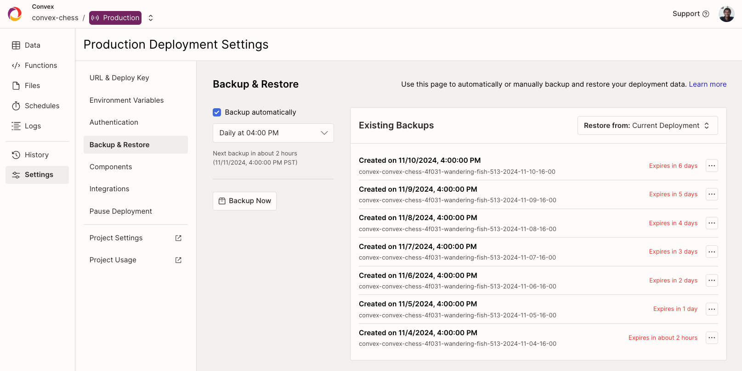
Task: Navigate to the History page
Action: point(37,155)
